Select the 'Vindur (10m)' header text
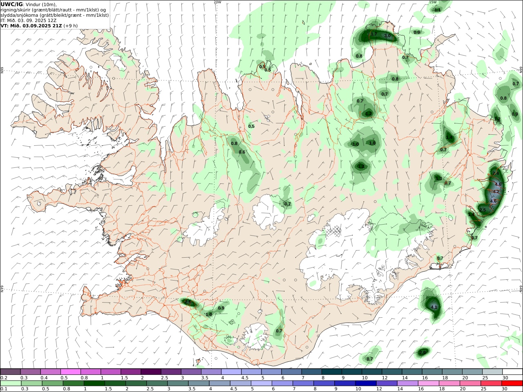The width and height of the screenshot is (523, 392). click(41, 4)
